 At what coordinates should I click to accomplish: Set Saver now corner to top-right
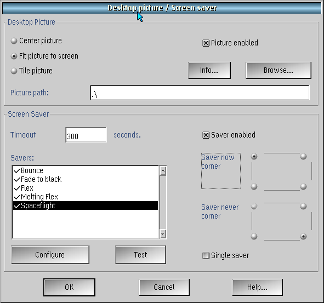[303, 156]
